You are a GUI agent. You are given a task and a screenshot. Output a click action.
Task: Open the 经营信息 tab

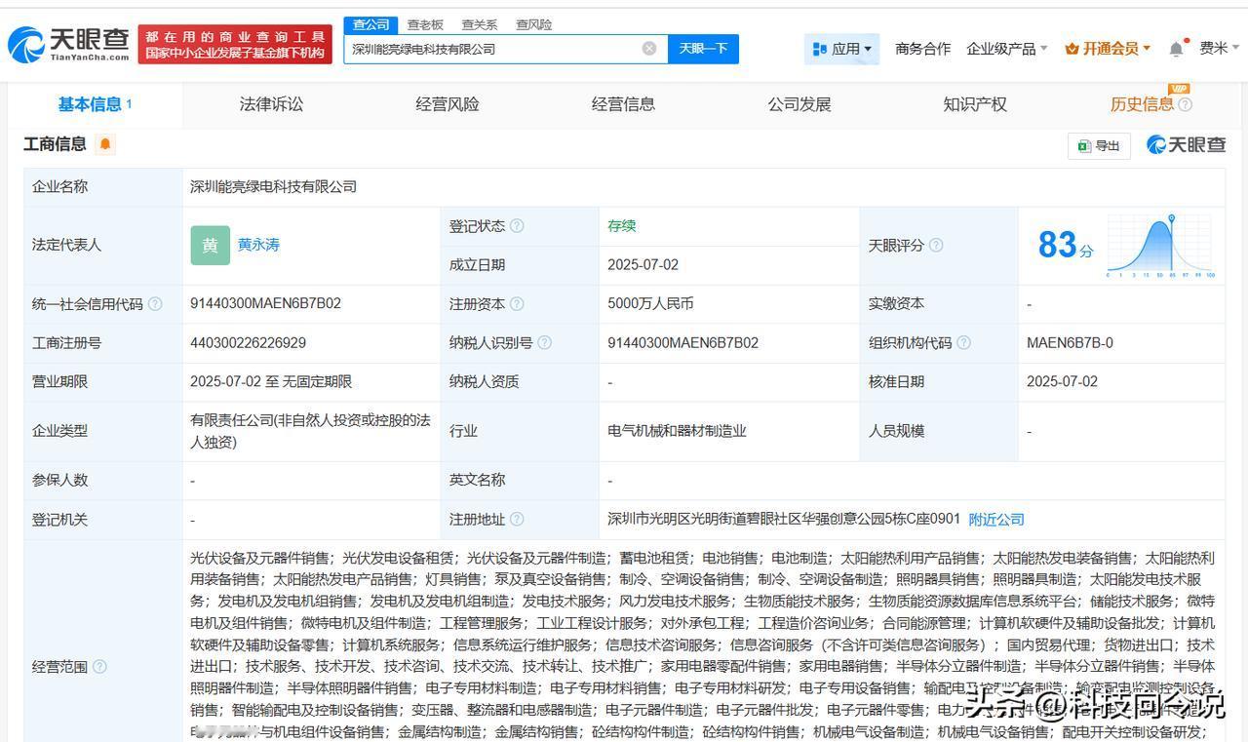(623, 104)
